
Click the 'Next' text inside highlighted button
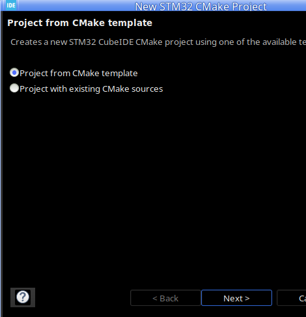click(233, 298)
